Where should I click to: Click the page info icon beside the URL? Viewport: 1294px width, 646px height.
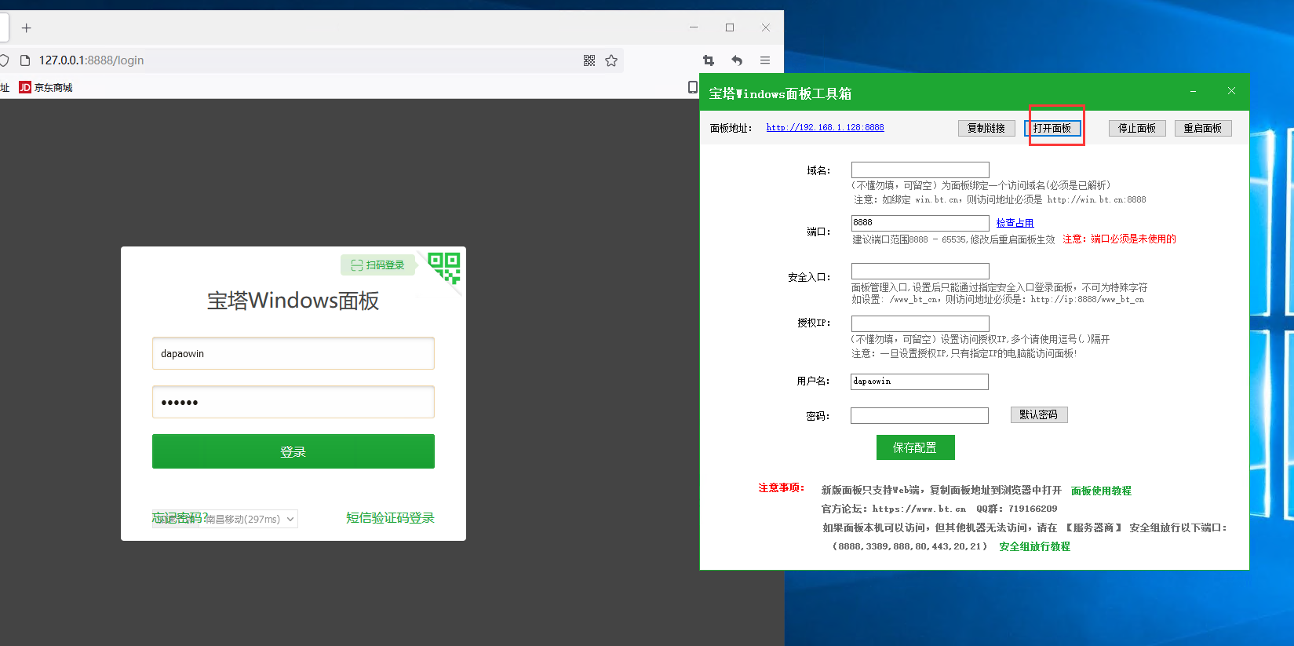pyautogui.click(x=24, y=60)
